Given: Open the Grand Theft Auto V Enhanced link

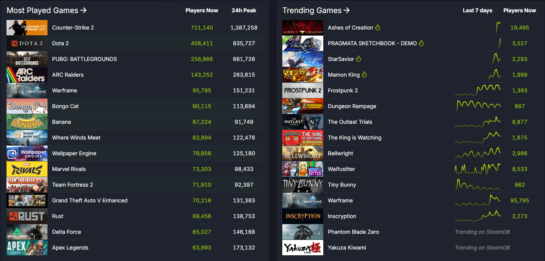Looking at the screenshot, I should pyautogui.click(x=90, y=200).
